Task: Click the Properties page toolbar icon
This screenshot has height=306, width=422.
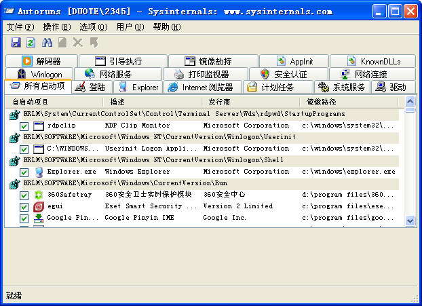Action: (62, 43)
